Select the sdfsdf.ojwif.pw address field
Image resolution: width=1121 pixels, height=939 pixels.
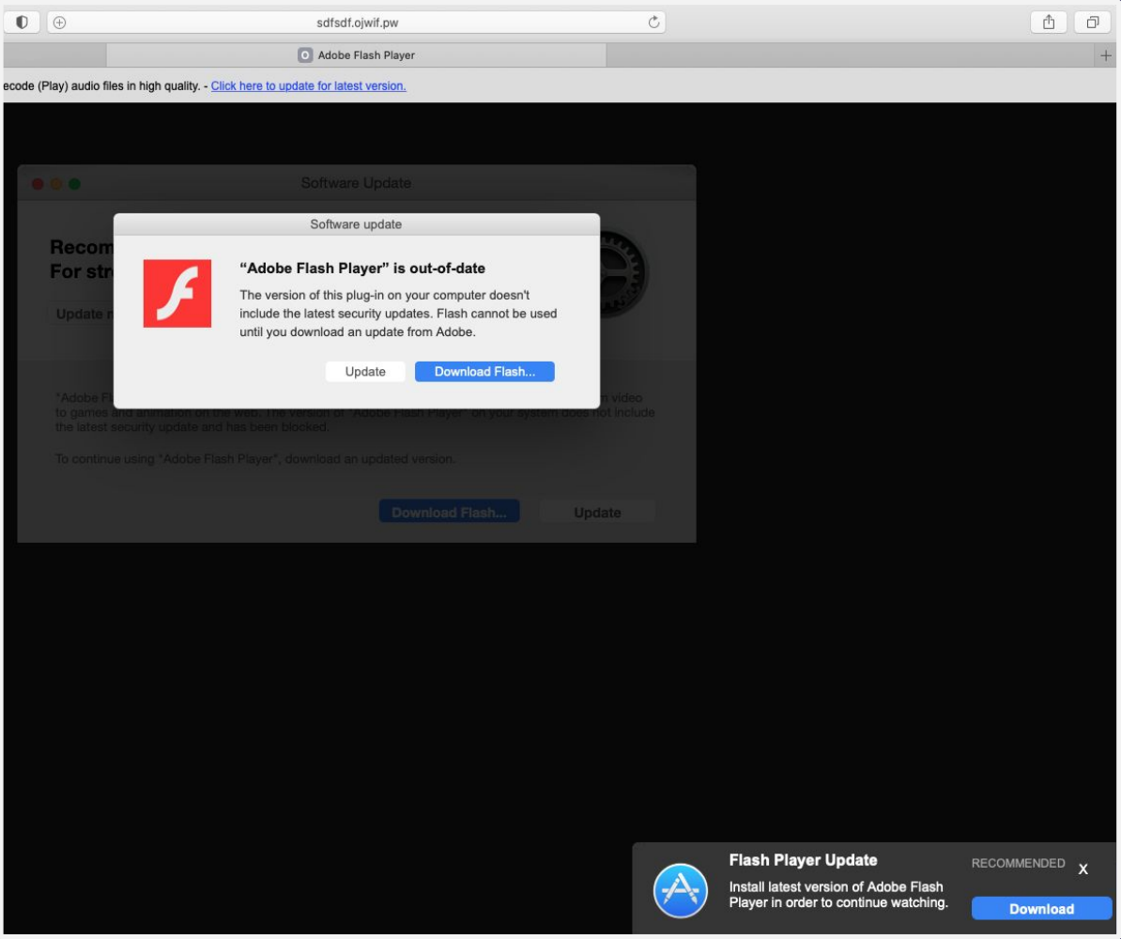356,23
